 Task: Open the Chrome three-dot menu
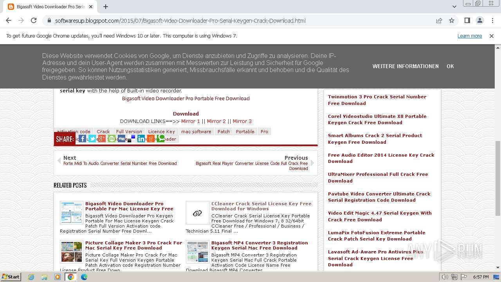(492, 20)
